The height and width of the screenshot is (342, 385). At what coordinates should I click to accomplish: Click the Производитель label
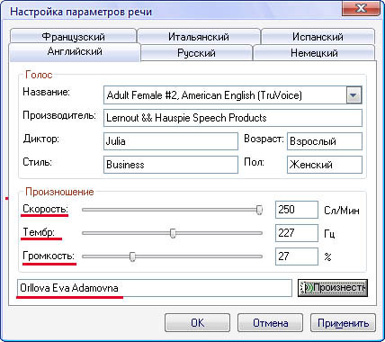click(x=59, y=115)
